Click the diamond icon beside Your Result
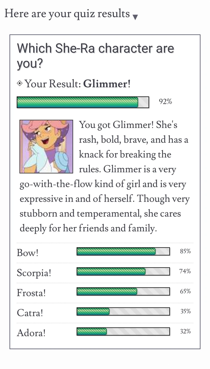The width and height of the screenshot is (210, 369). [x=20, y=83]
